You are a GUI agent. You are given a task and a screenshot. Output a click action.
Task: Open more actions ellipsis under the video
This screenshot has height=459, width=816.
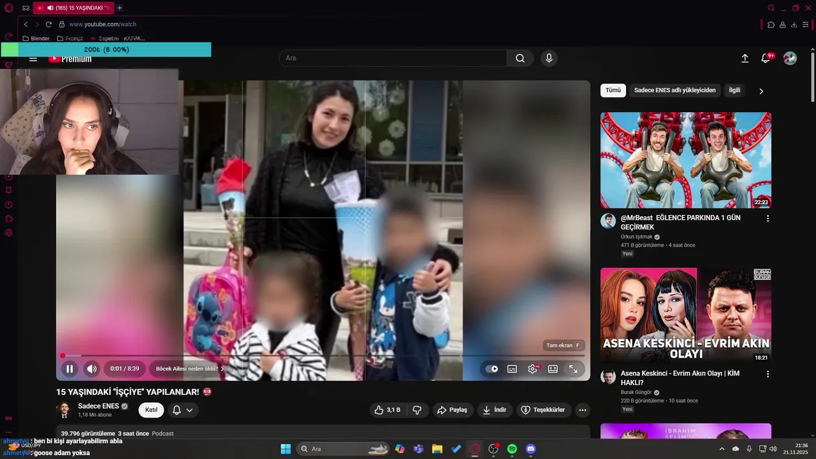pos(583,410)
